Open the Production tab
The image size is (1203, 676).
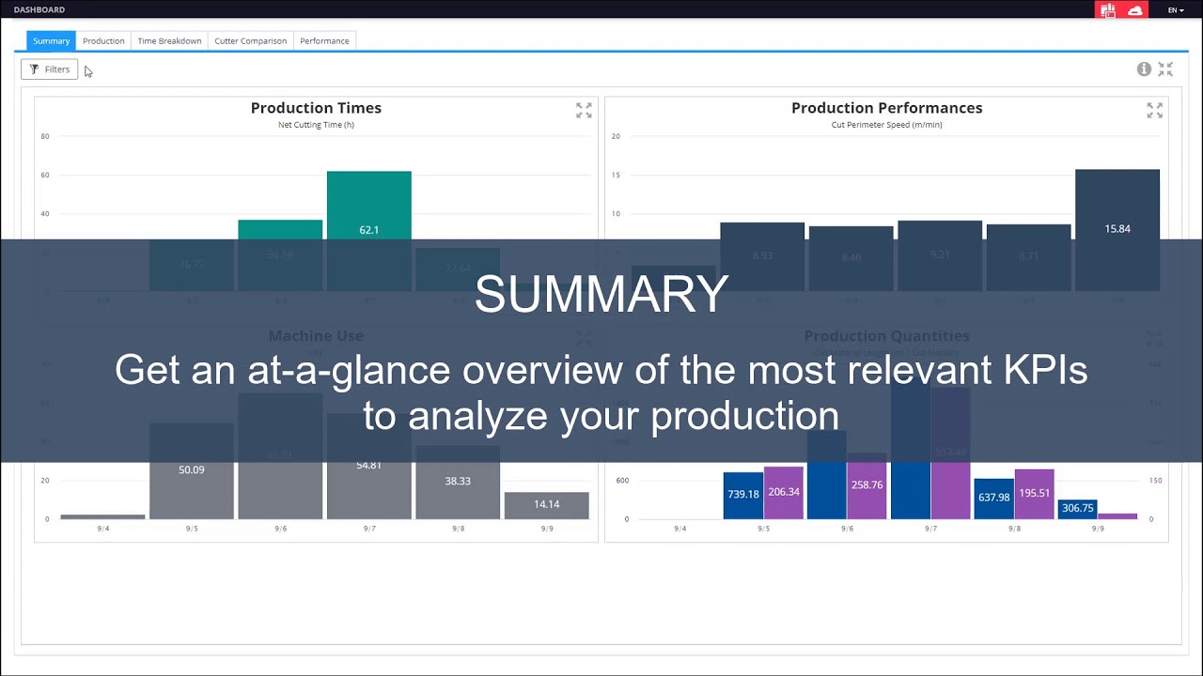[x=103, y=41]
